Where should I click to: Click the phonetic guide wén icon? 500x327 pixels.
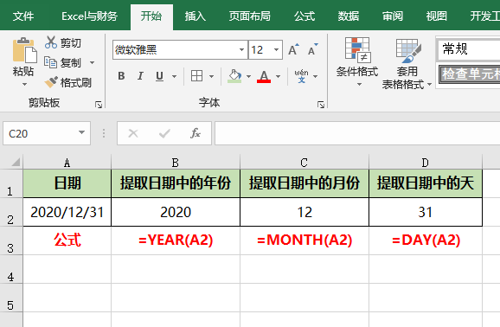(301, 76)
